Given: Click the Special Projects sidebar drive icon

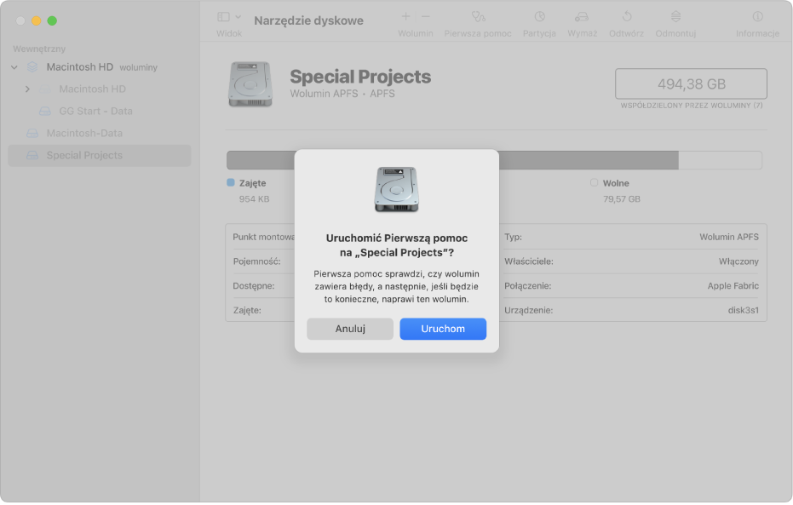Looking at the screenshot, I should coord(32,156).
